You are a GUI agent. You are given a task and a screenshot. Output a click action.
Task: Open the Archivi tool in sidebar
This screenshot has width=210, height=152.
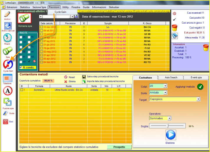pos(7,14)
